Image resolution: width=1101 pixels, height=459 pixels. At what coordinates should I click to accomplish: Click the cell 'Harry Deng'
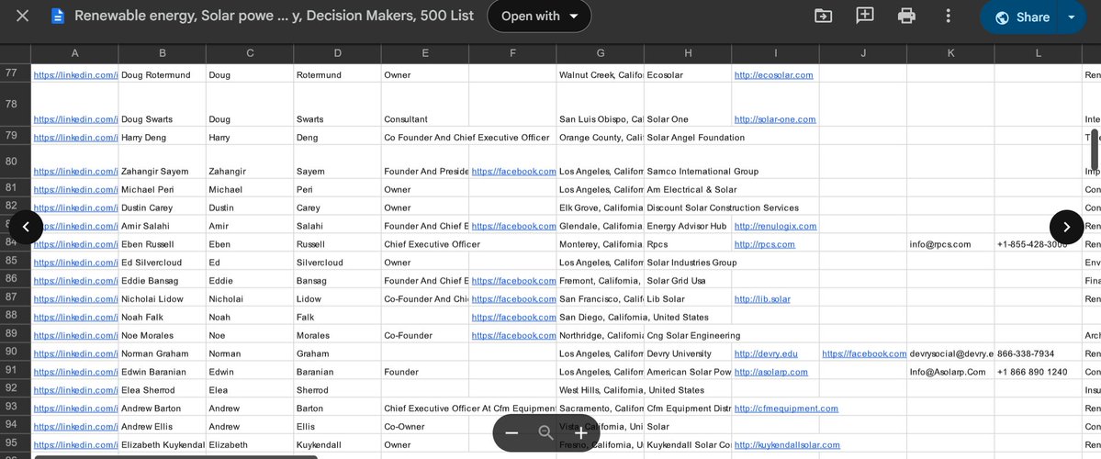point(162,136)
